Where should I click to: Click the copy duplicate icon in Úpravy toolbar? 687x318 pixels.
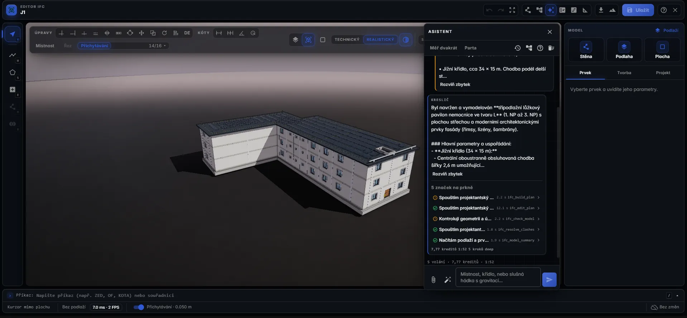[153, 33]
